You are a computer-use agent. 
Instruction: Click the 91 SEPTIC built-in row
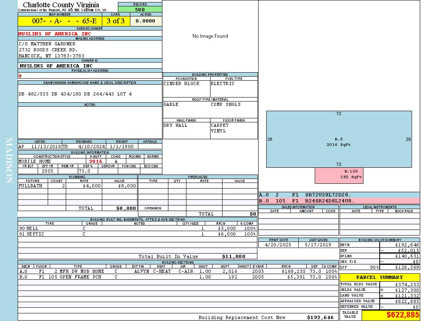click(x=138, y=234)
